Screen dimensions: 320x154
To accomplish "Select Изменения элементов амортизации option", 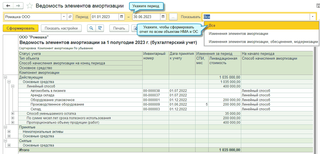I will coord(238,34).
